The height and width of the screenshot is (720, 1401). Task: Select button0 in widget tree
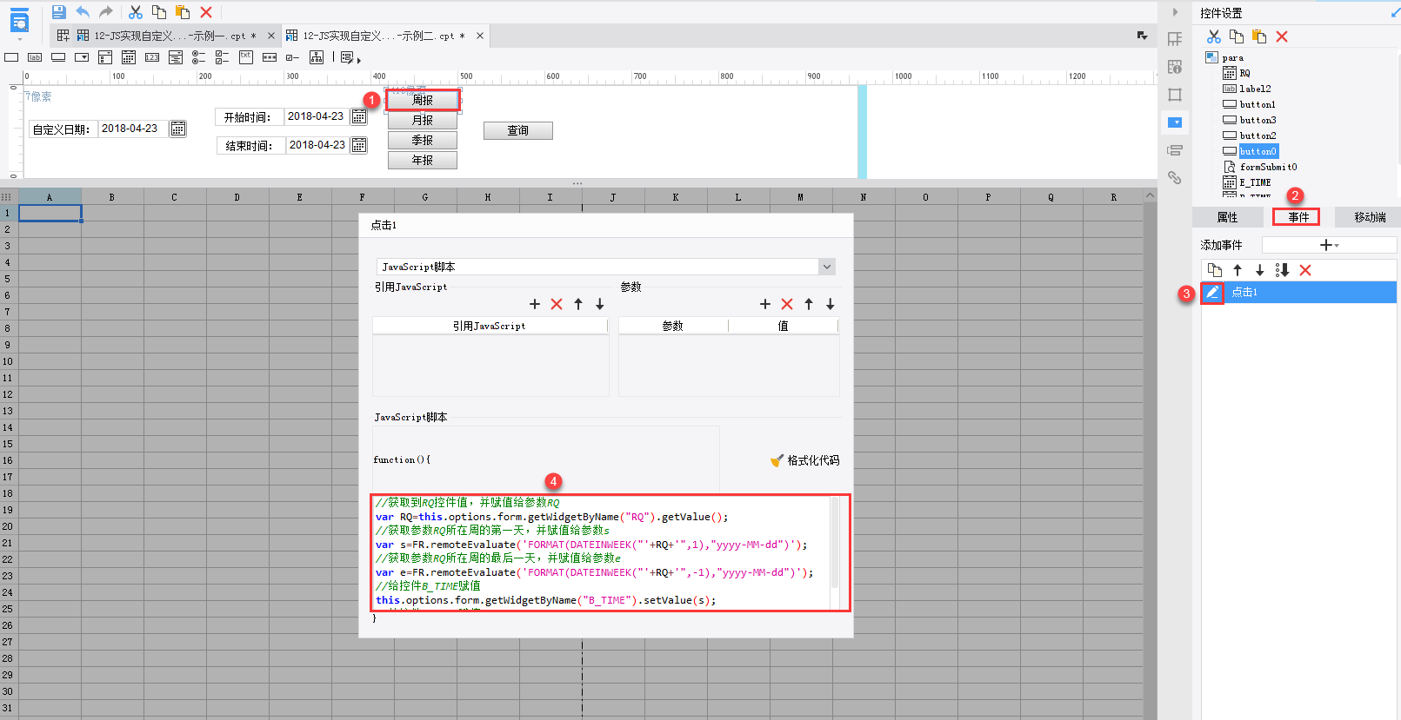pos(1258,151)
